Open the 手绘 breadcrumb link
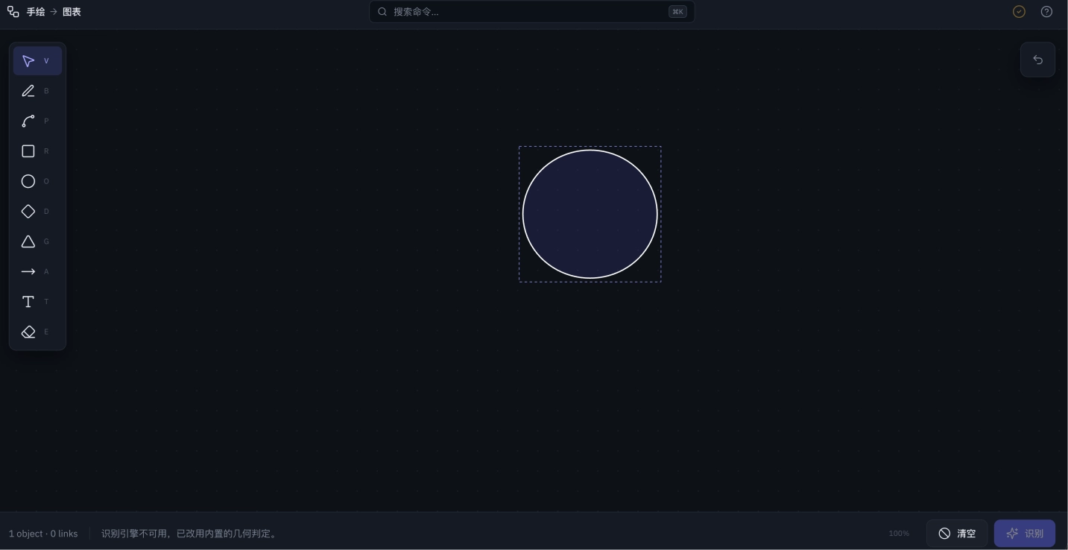1068x550 pixels. (x=36, y=12)
